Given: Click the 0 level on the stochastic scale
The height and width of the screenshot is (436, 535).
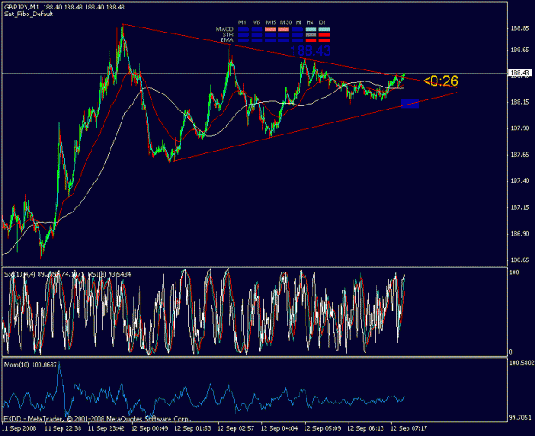Looking at the screenshot, I should [511, 352].
